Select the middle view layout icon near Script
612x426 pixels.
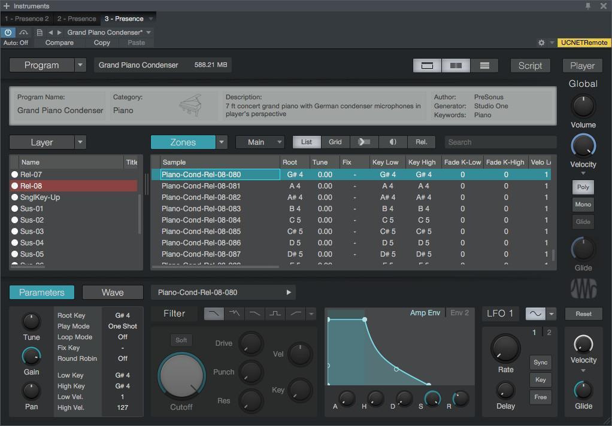pyautogui.click(x=456, y=65)
